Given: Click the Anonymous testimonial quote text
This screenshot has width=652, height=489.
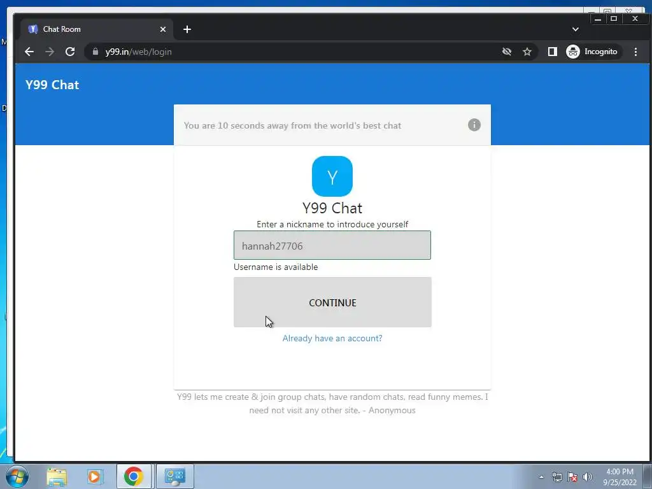Looking at the screenshot, I should [332, 403].
